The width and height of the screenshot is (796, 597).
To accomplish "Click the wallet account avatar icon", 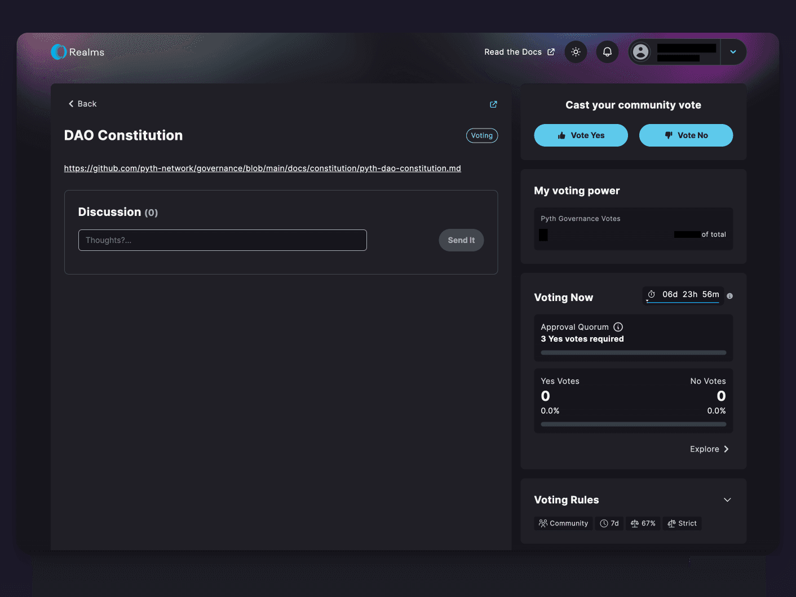I will (x=640, y=51).
